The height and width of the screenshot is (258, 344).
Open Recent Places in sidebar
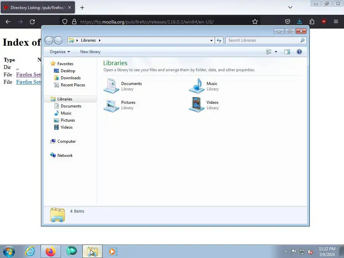point(73,85)
